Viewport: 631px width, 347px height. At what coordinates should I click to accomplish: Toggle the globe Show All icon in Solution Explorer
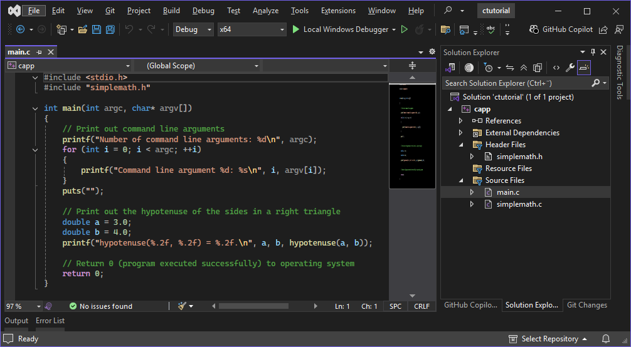tap(469, 68)
